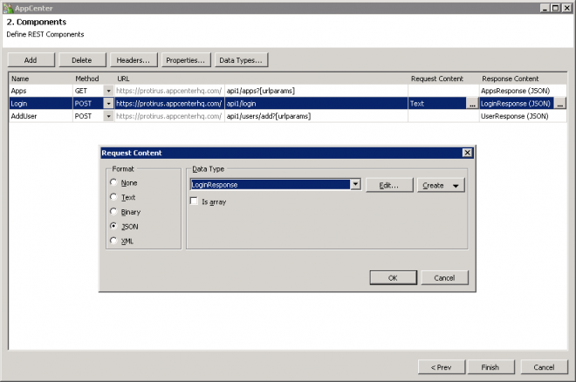Click the Finish button
The width and height of the screenshot is (576, 382).
490,367
